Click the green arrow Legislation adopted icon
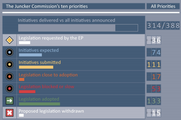 pyautogui.click(x=10, y=100)
